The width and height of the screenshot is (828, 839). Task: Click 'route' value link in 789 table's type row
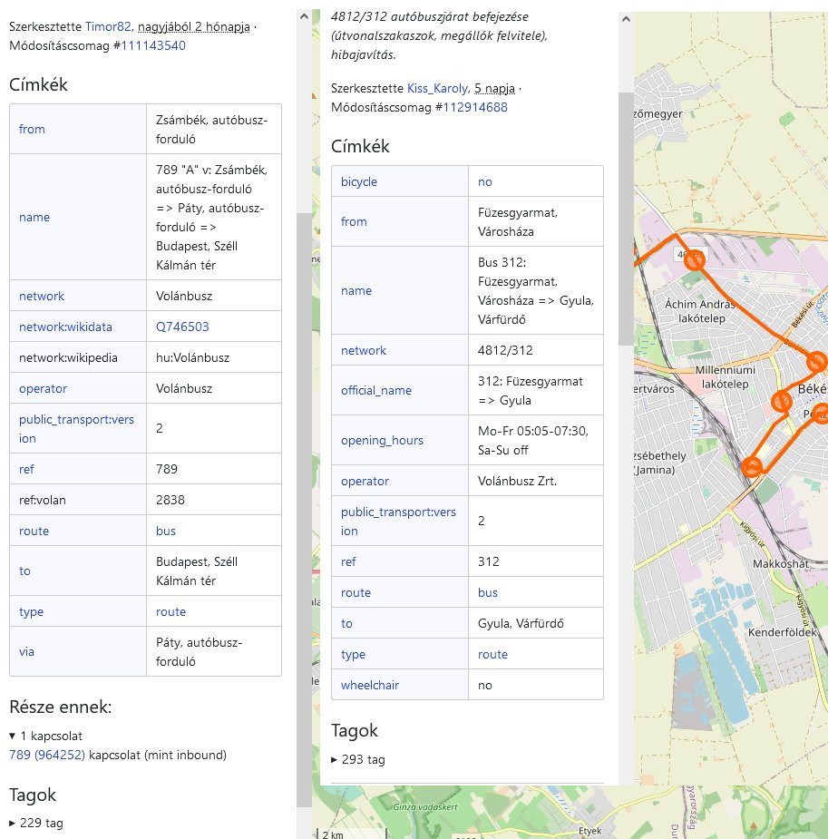tap(171, 611)
